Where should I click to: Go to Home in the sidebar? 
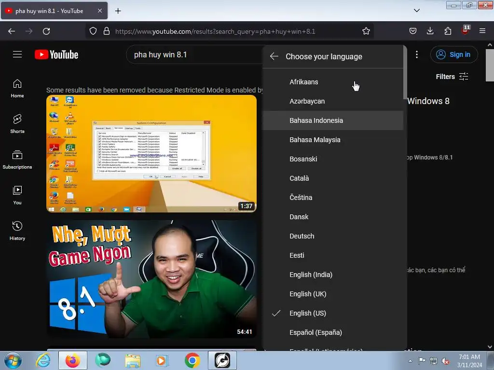(17, 89)
